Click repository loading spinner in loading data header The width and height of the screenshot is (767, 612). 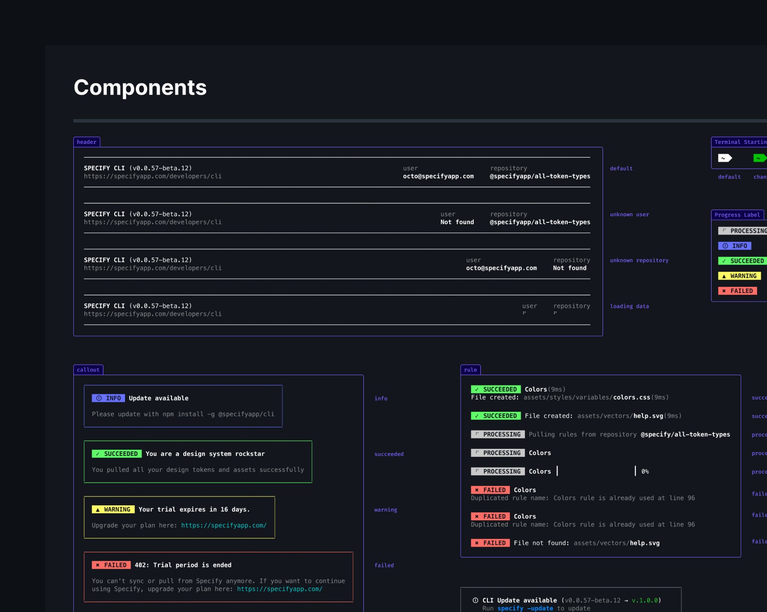click(556, 313)
